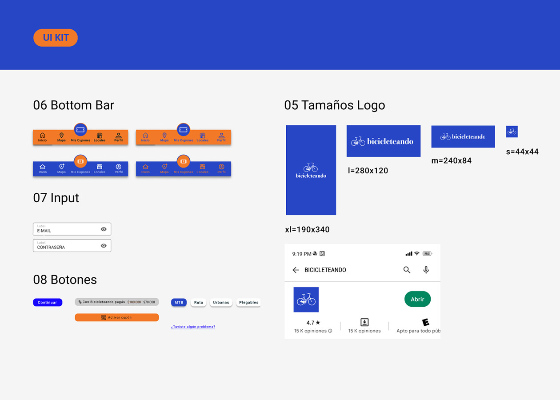Screen dimensions: 560x400
Task: Tap Mapa in the blue bar with orange icons
Action: tap(164, 169)
